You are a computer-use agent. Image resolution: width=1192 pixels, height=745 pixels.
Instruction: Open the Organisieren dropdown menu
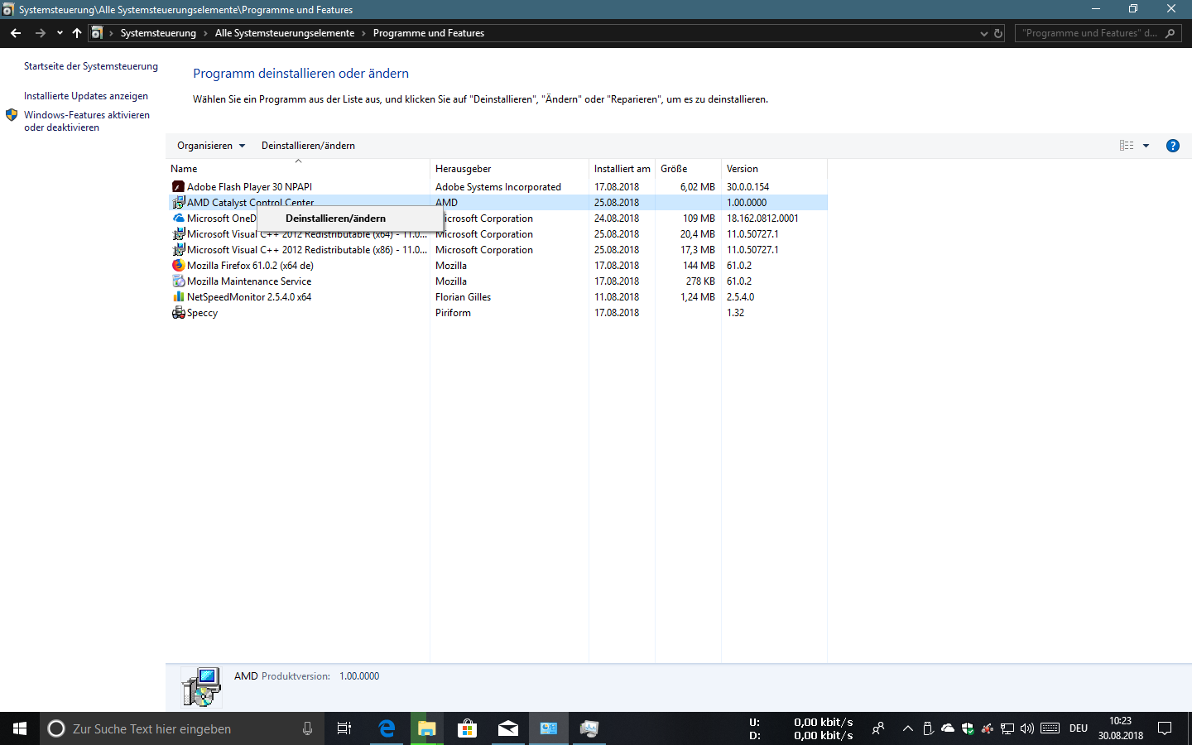(x=211, y=146)
